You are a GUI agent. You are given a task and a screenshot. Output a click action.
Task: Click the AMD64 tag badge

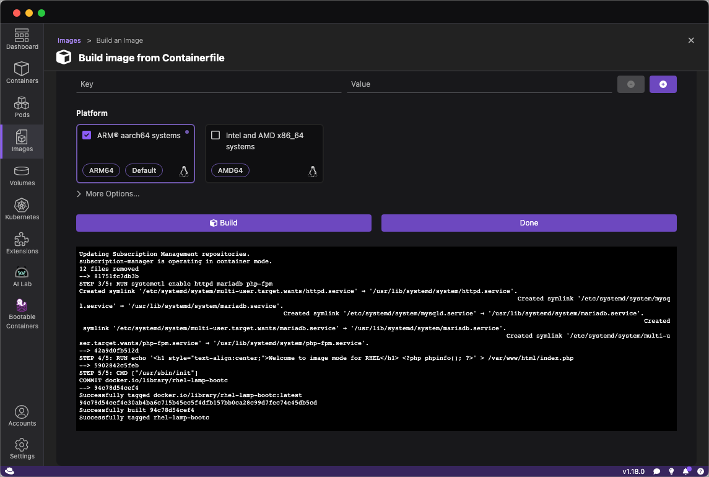[230, 170]
